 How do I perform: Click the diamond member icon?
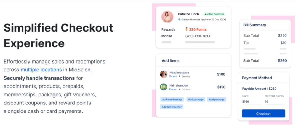tap(179, 20)
